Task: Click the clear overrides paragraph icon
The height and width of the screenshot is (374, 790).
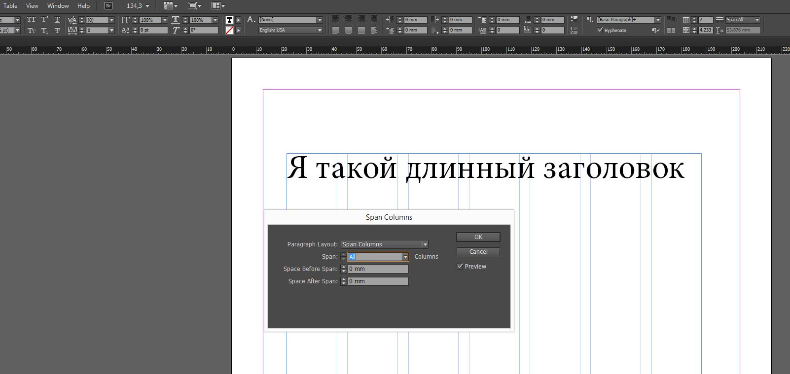Action: pos(655,30)
